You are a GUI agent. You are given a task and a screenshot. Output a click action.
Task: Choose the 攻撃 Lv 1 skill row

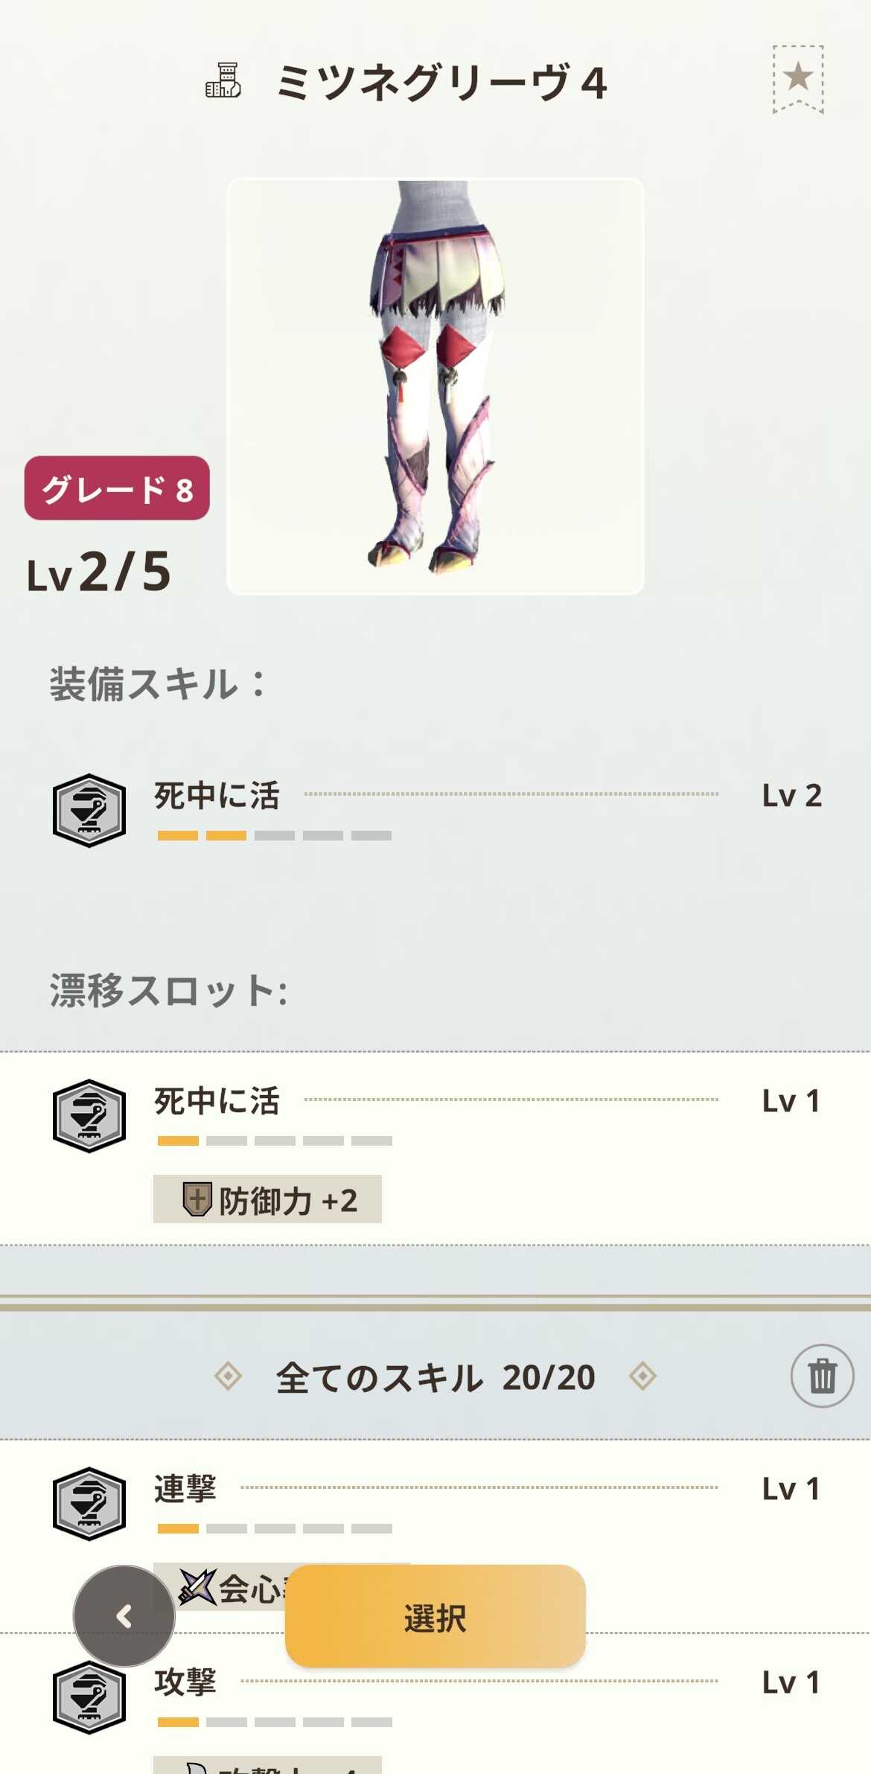(x=435, y=1705)
